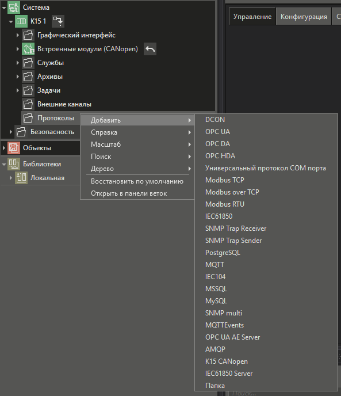Select Modbus over TCP
Image resolution: width=341 pixels, height=396 pixels.
pos(266,192)
